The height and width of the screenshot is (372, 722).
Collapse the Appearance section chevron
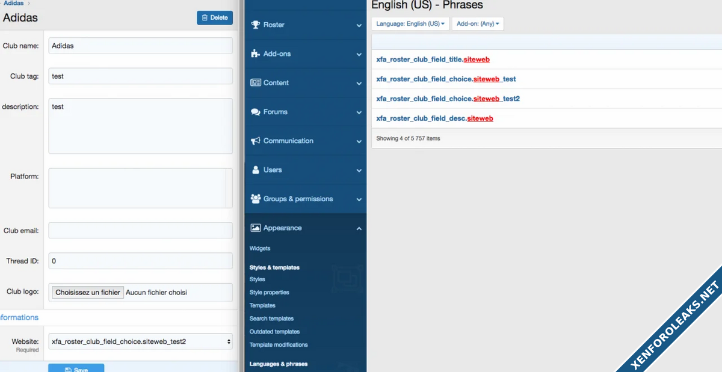(x=359, y=228)
